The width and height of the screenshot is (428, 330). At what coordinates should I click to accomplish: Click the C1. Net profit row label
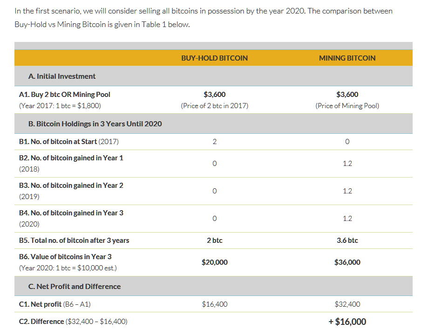click(x=54, y=304)
